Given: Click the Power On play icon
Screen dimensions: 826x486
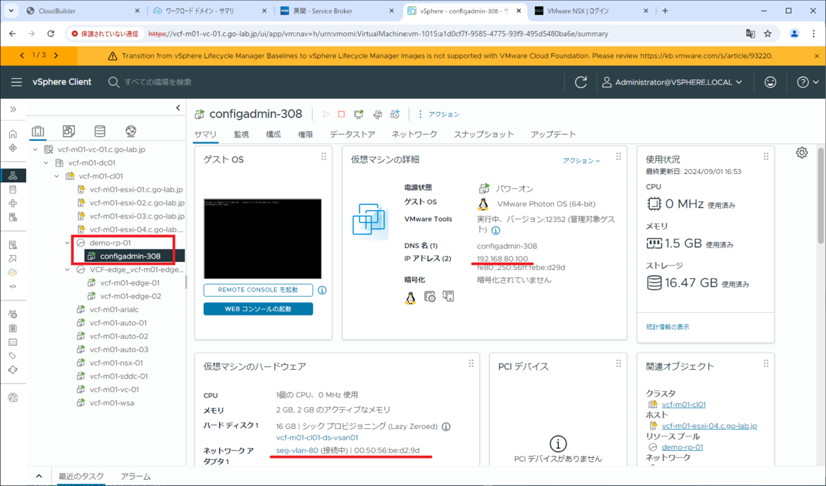Looking at the screenshot, I should click(326, 114).
